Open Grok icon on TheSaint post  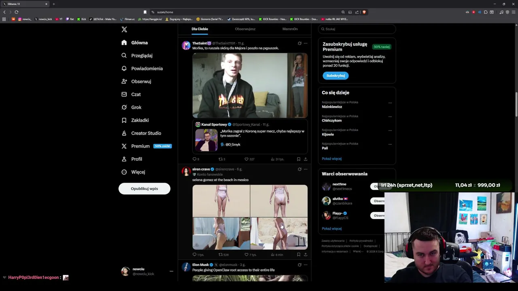pyautogui.click(x=299, y=43)
